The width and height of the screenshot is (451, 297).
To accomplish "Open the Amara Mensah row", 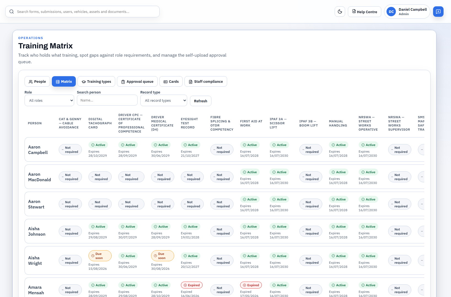I will pyautogui.click(x=224, y=287).
